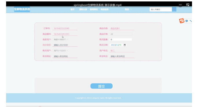Click the 生鲜物流系统 logo
203x107 pixels.
[22, 9]
